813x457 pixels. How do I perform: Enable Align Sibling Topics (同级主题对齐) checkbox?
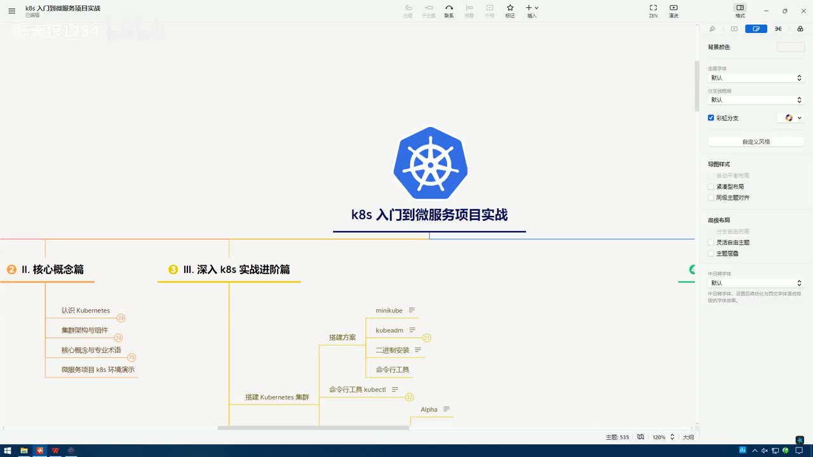point(711,197)
